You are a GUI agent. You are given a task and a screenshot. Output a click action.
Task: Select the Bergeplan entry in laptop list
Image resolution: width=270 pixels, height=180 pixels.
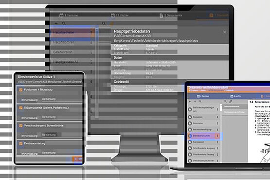coord(203,117)
